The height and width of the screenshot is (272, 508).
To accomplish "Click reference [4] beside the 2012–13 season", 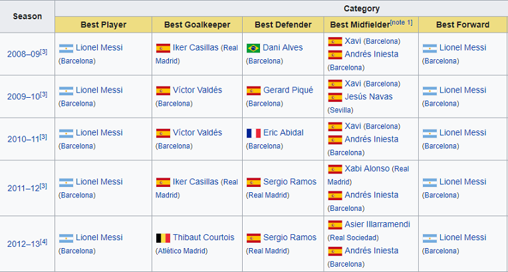I will click(x=44, y=241).
